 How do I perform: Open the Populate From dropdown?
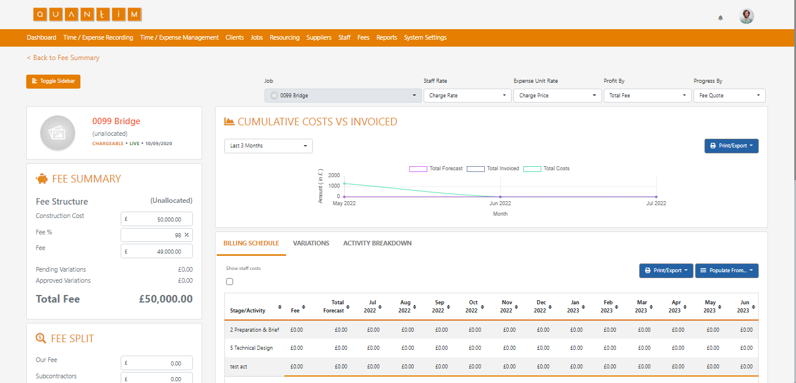click(x=727, y=270)
